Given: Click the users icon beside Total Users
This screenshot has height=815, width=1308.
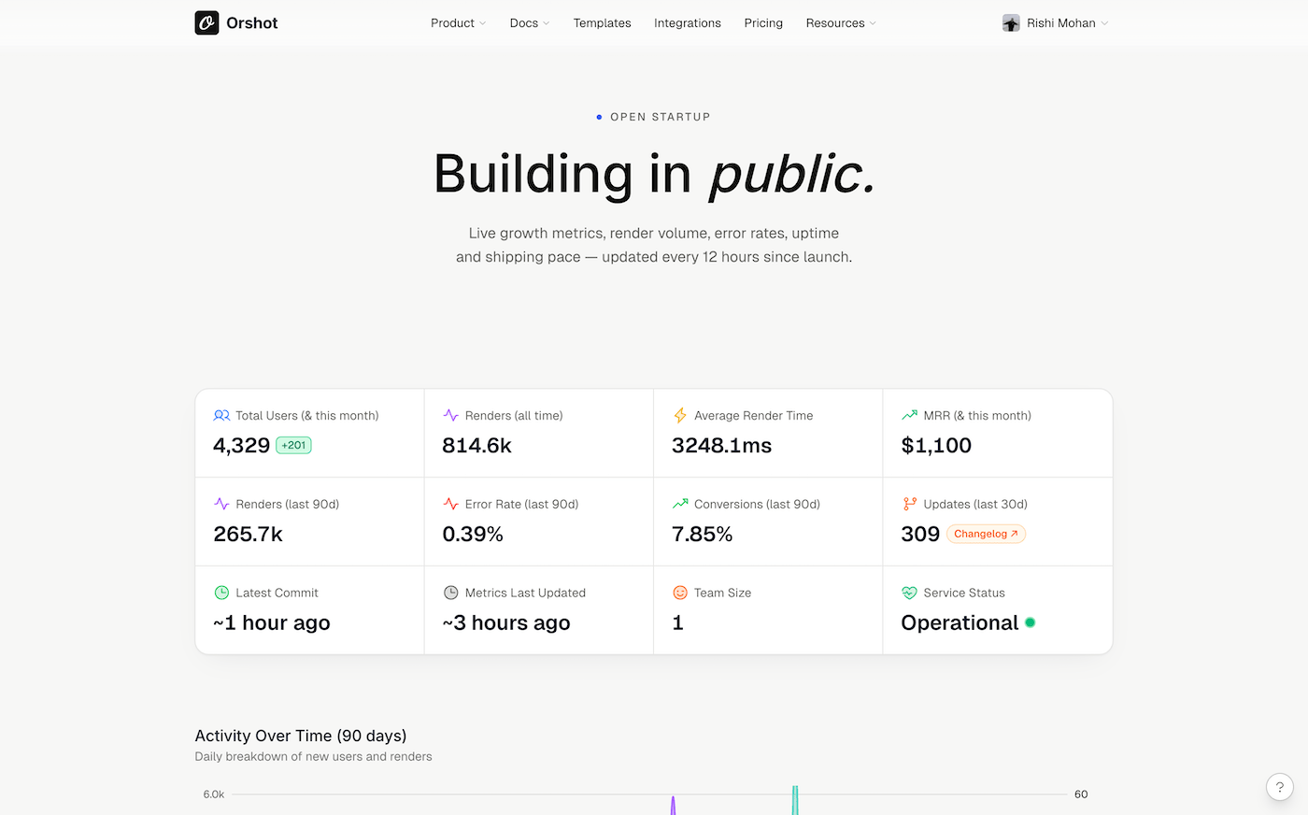Looking at the screenshot, I should click(221, 416).
